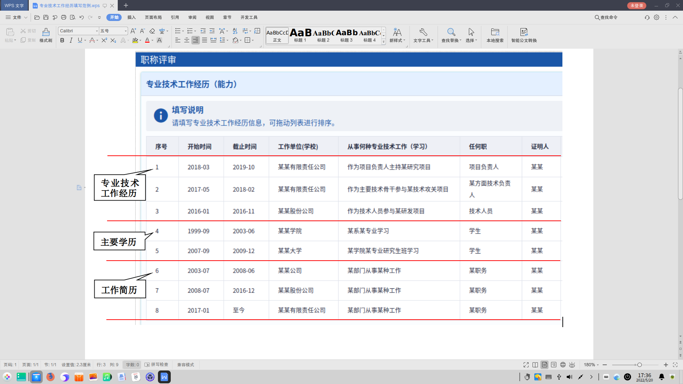Toggle italic formatting

[x=71, y=40]
